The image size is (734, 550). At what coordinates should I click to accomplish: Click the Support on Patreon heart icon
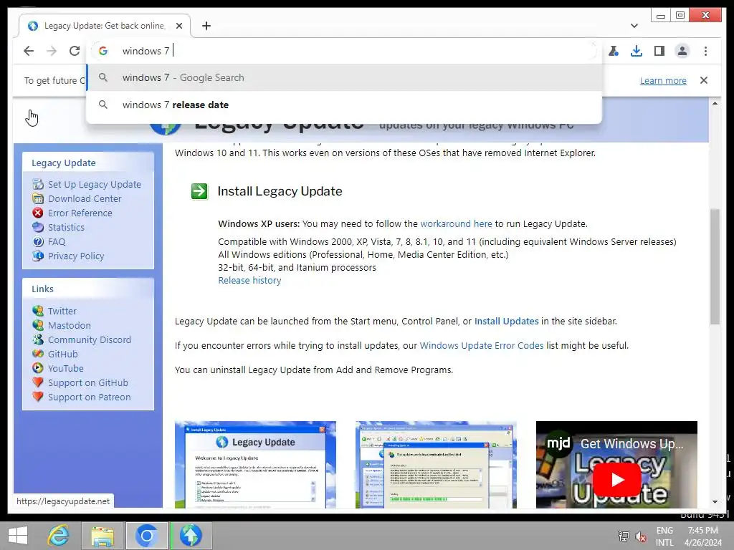point(38,397)
